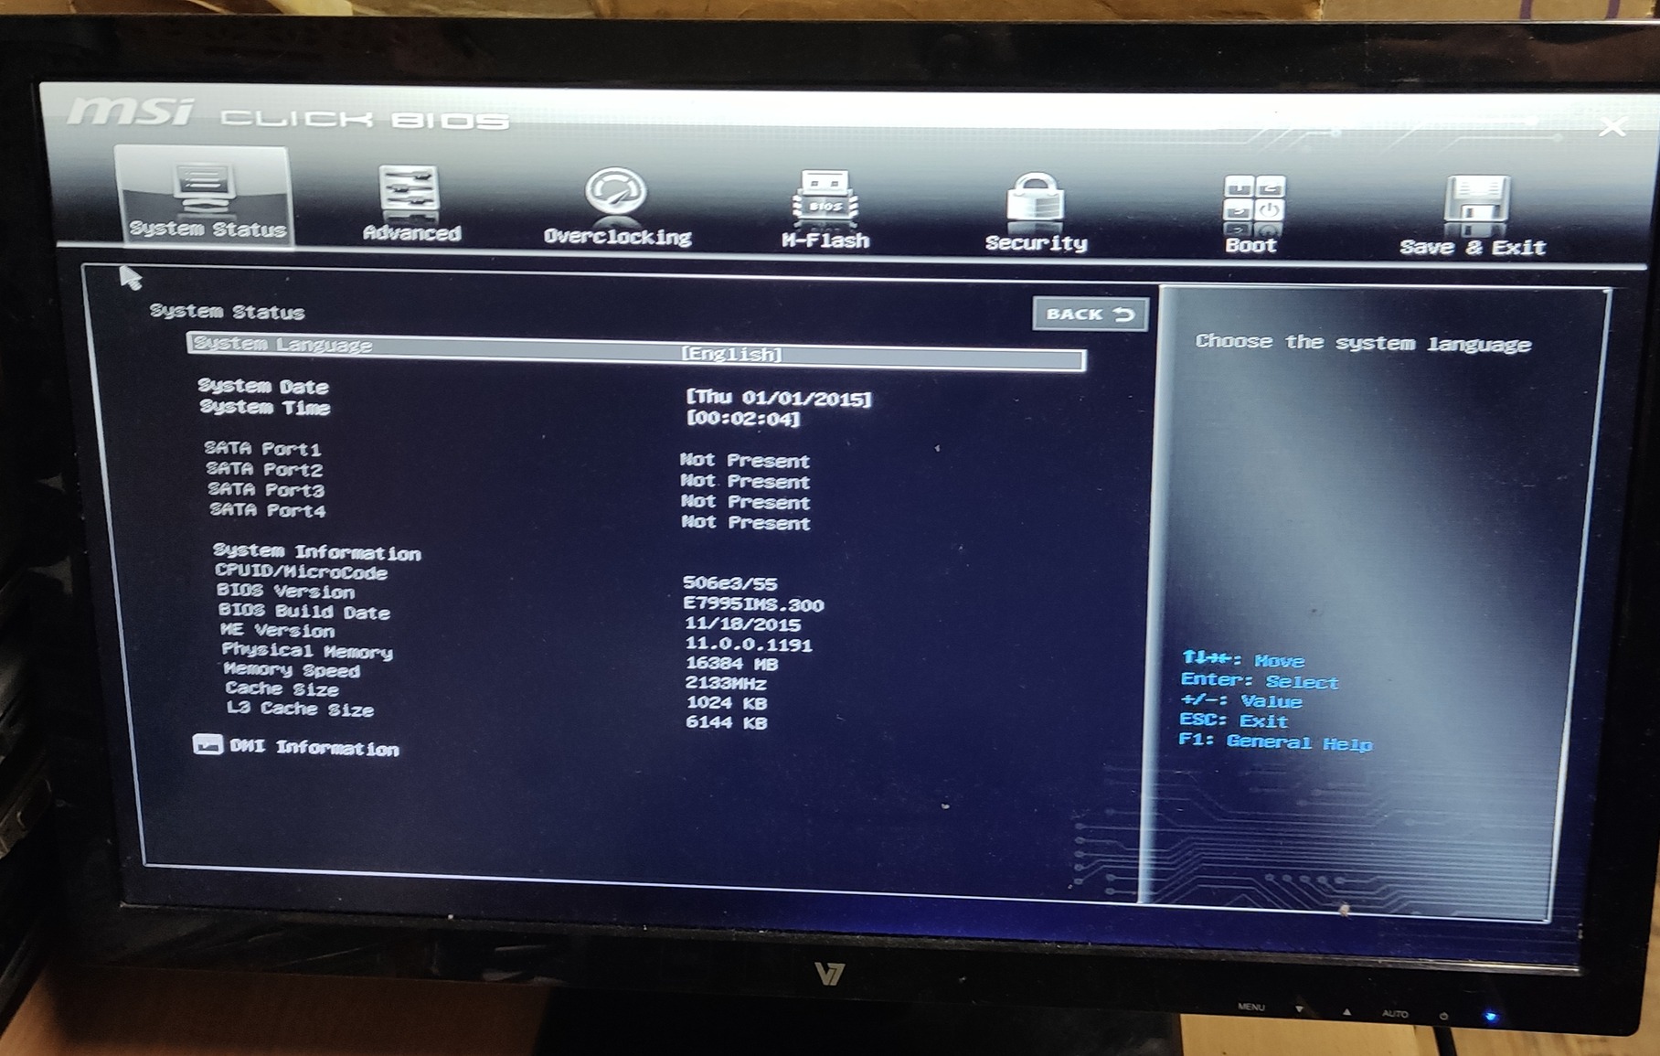Click the 16384 MB memory value
Viewport: 1660px width, 1056px height.
pyautogui.click(x=732, y=664)
